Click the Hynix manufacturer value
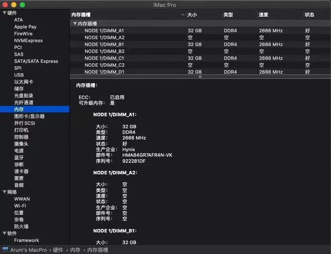This screenshot has height=254, width=331. (x=129, y=149)
